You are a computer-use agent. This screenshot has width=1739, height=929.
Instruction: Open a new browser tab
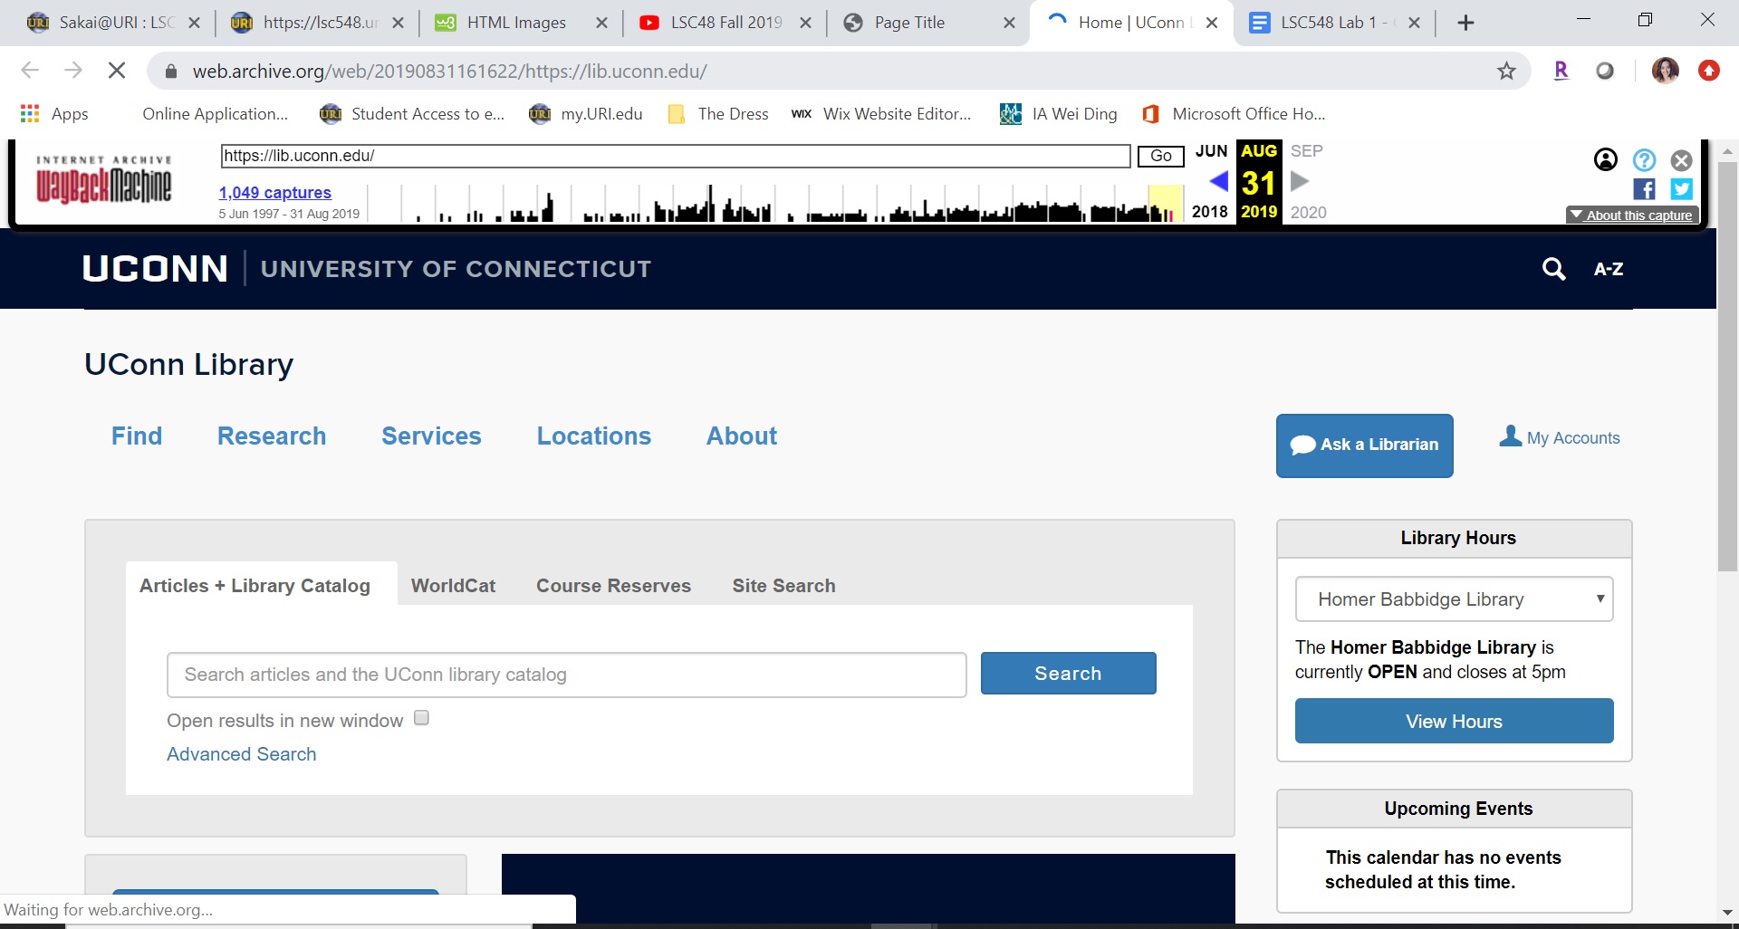click(x=1466, y=23)
